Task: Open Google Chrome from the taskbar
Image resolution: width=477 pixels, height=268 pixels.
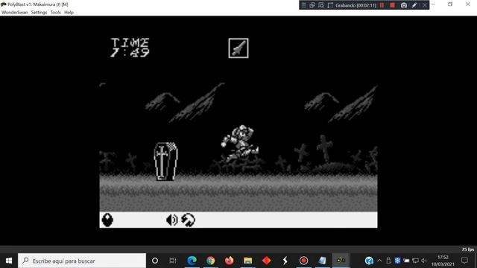Action: pyautogui.click(x=210, y=261)
